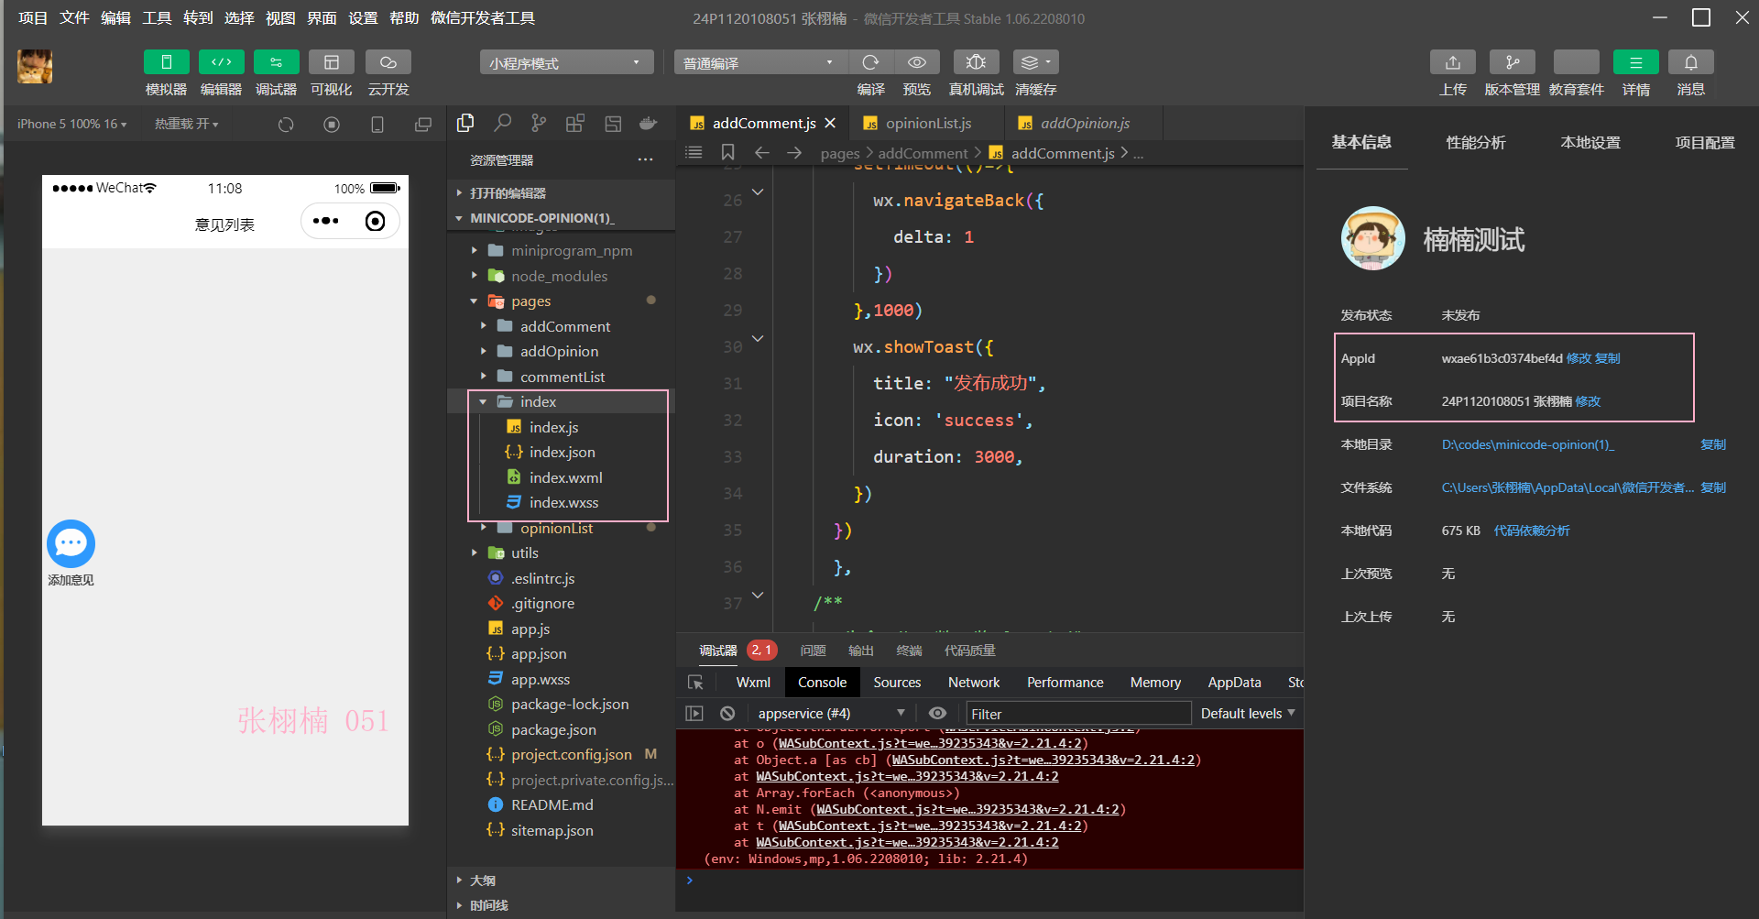
Task: Open the explorer files icon
Action: click(465, 123)
